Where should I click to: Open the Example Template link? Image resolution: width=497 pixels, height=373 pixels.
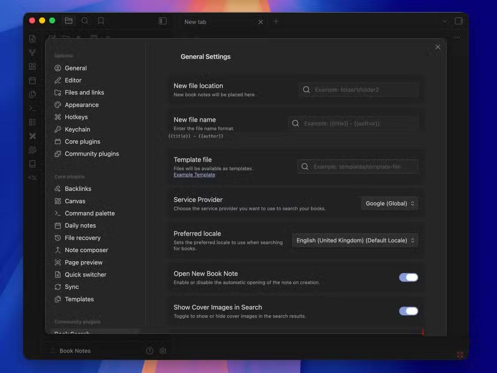pos(194,175)
